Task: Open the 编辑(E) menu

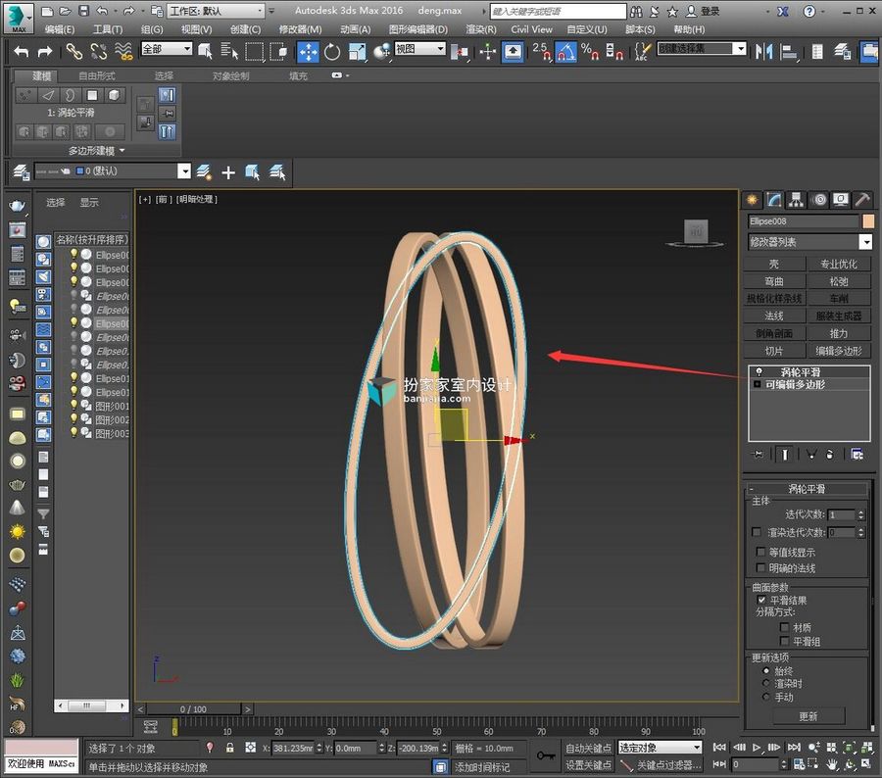Action: [x=60, y=29]
